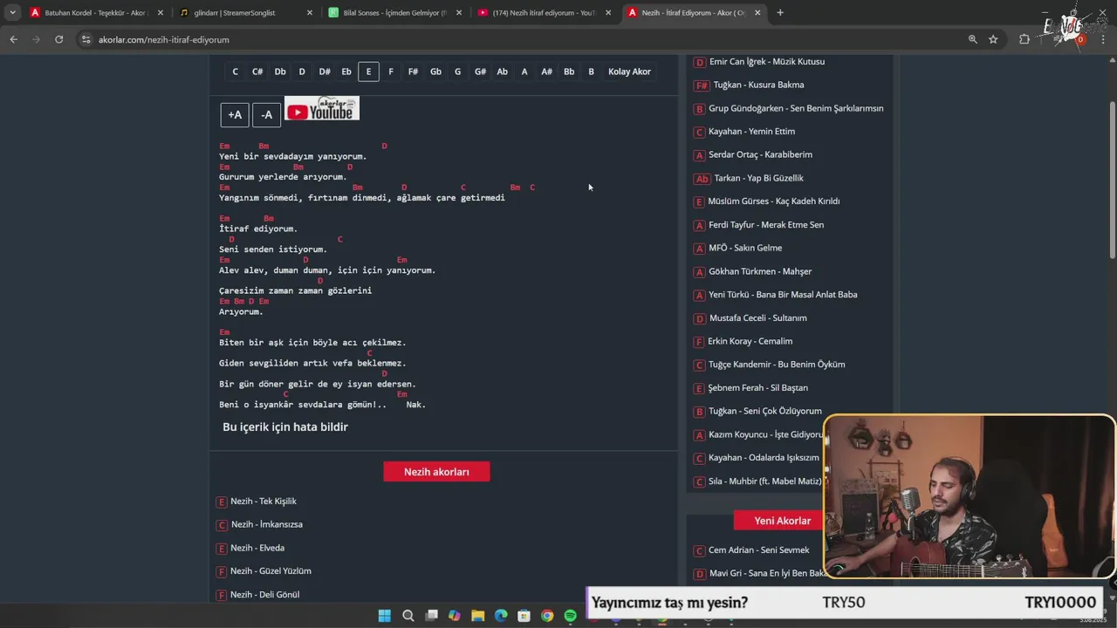Open Windows Start menu
The height and width of the screenshot is (628, 1117).
point(384,616)
